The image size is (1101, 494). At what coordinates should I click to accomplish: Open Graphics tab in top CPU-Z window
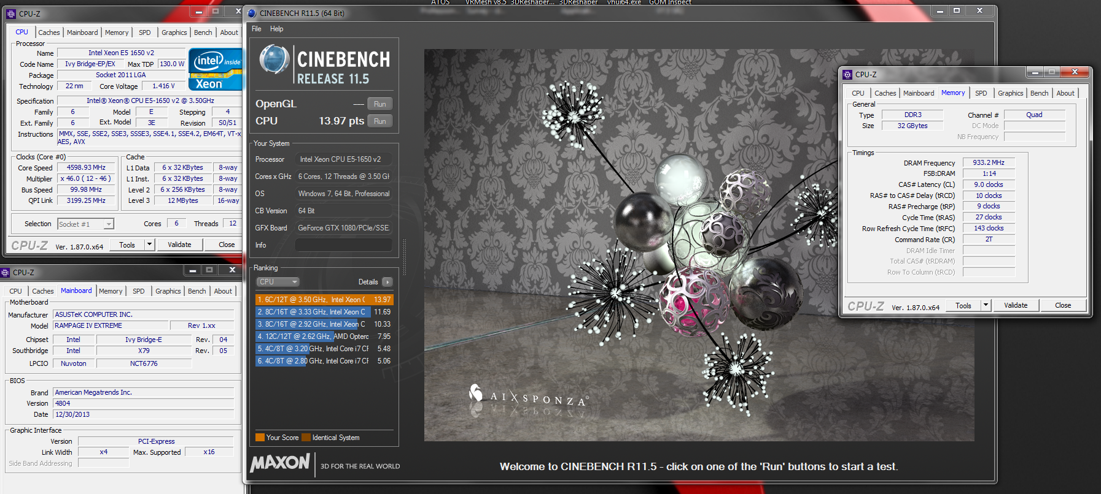point(174,32)
